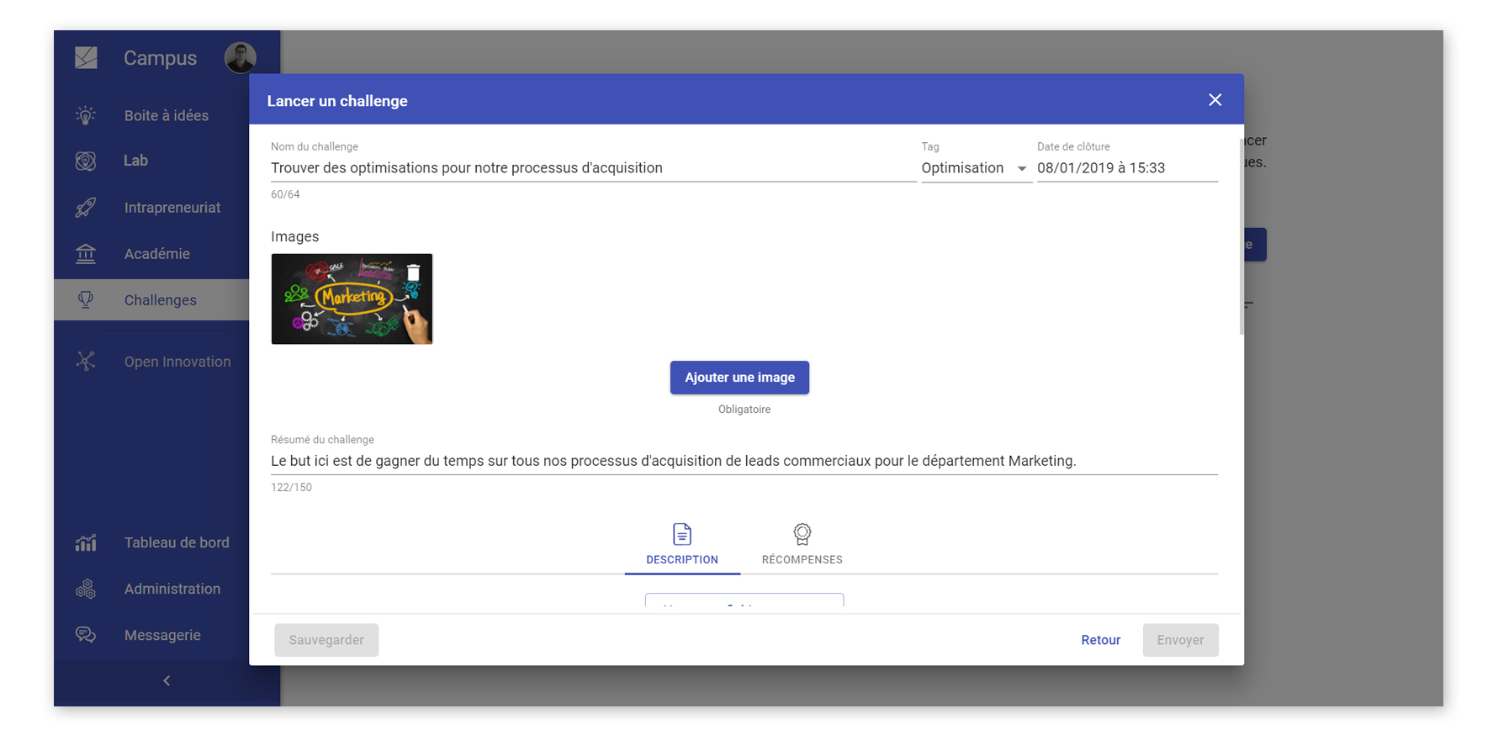Click the Retour link button

coord(1100,640)
